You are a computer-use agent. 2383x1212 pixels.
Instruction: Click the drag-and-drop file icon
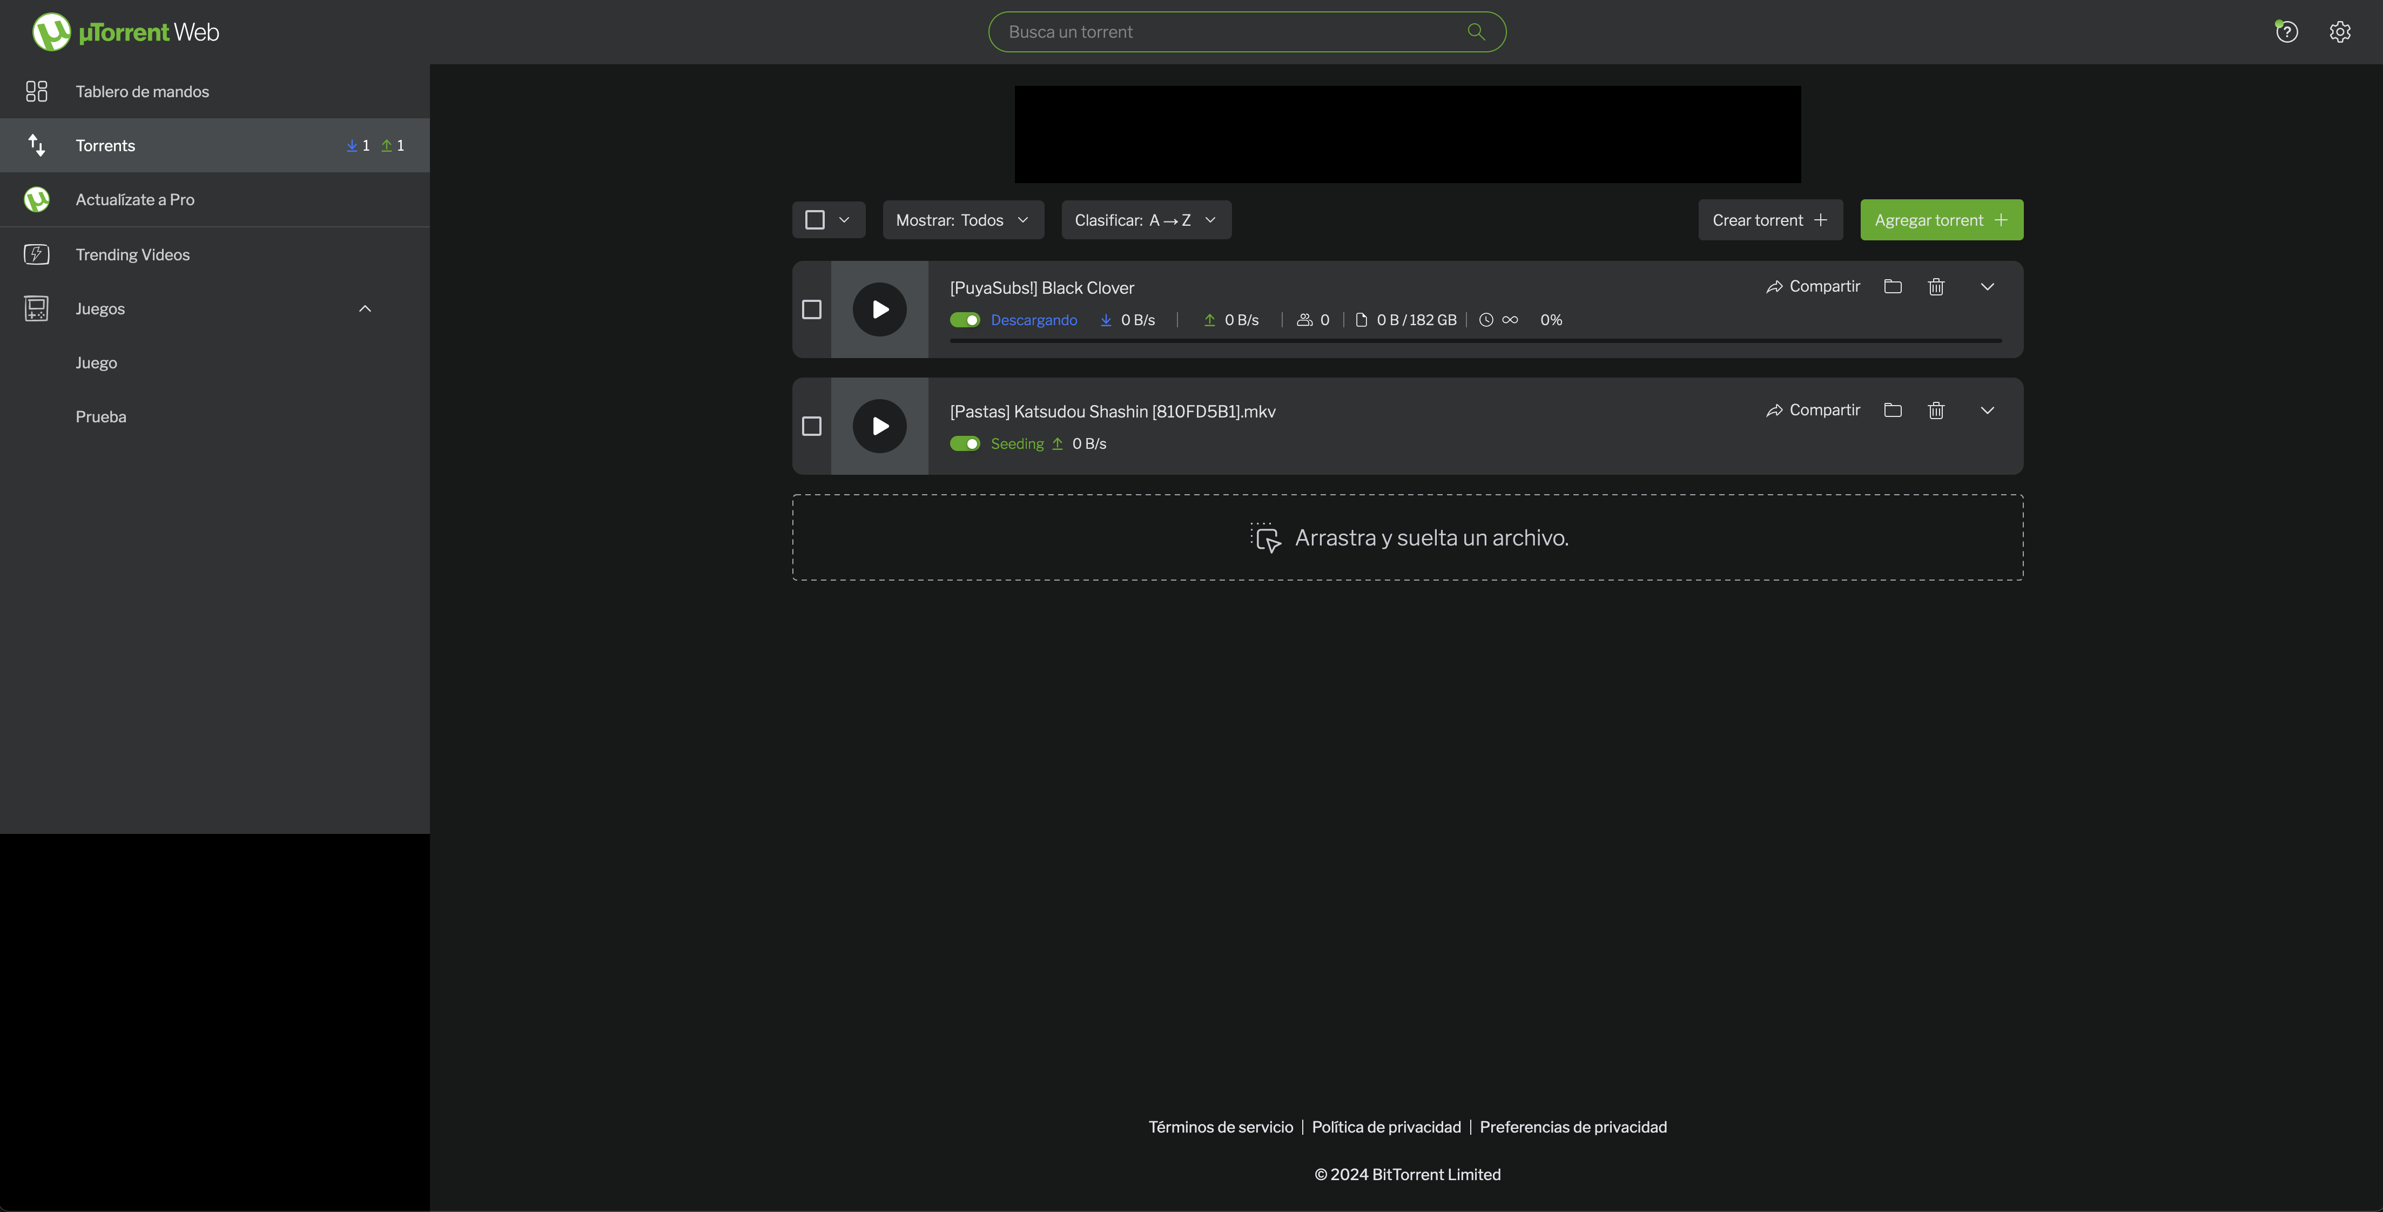1264,537
